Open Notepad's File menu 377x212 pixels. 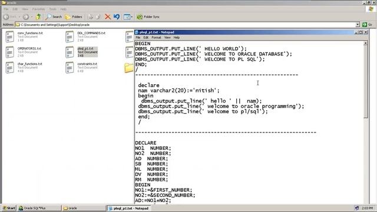coord(138,38)
